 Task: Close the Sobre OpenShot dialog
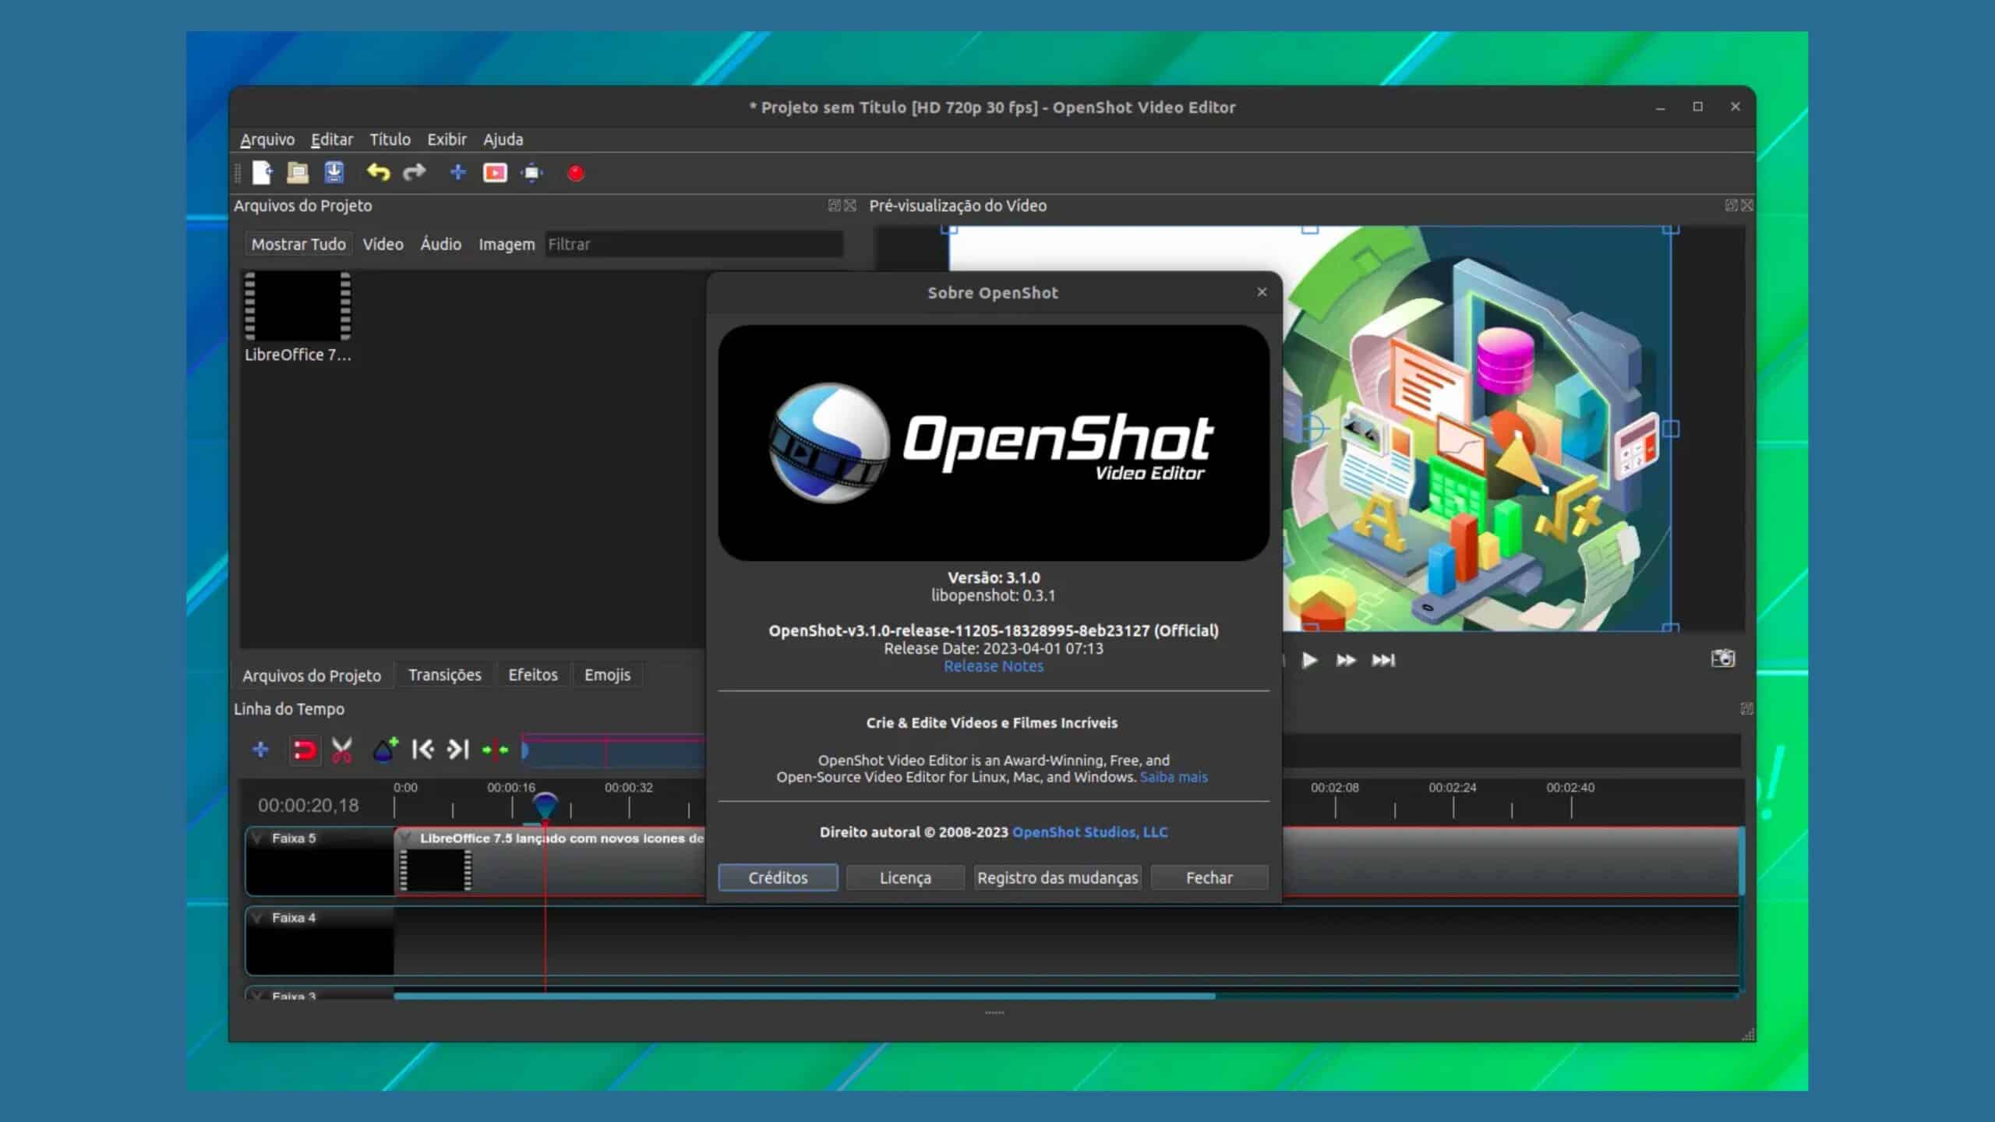1262,291
